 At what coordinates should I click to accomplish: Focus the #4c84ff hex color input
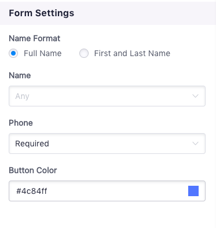(107, 191)
